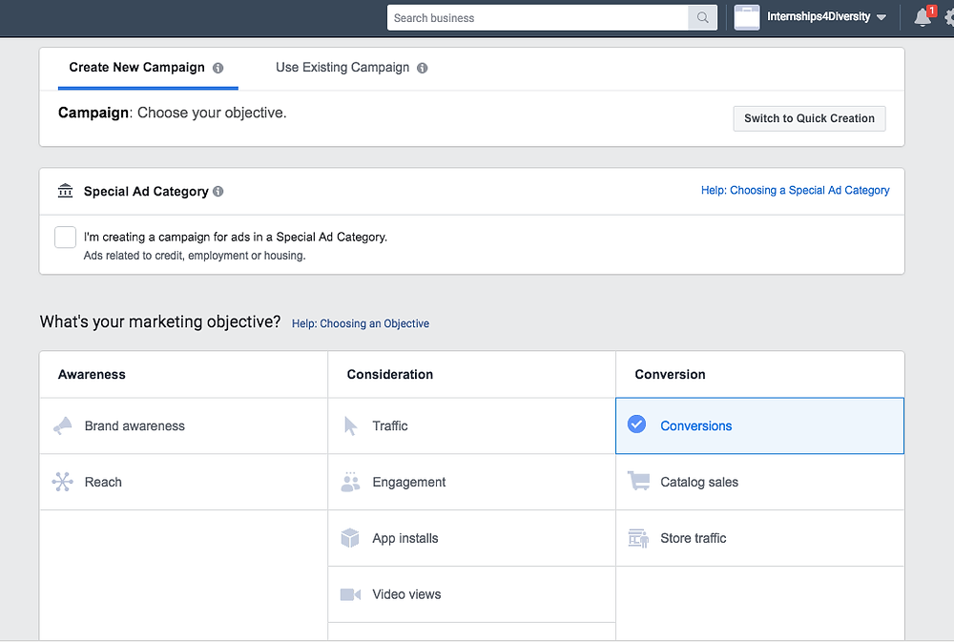
Task: Open the notifications bell
Action: (x=923, y=17)
